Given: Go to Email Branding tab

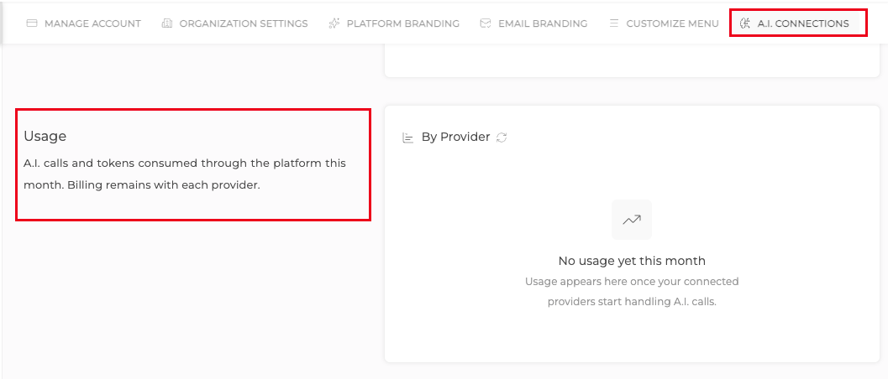Looking at the screenshot, I should [533, 23].
